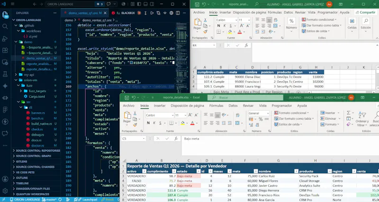Click Dar formato como tabla in reporte_analisis
The image size is (379, 202).
click(x=322, y=25)
